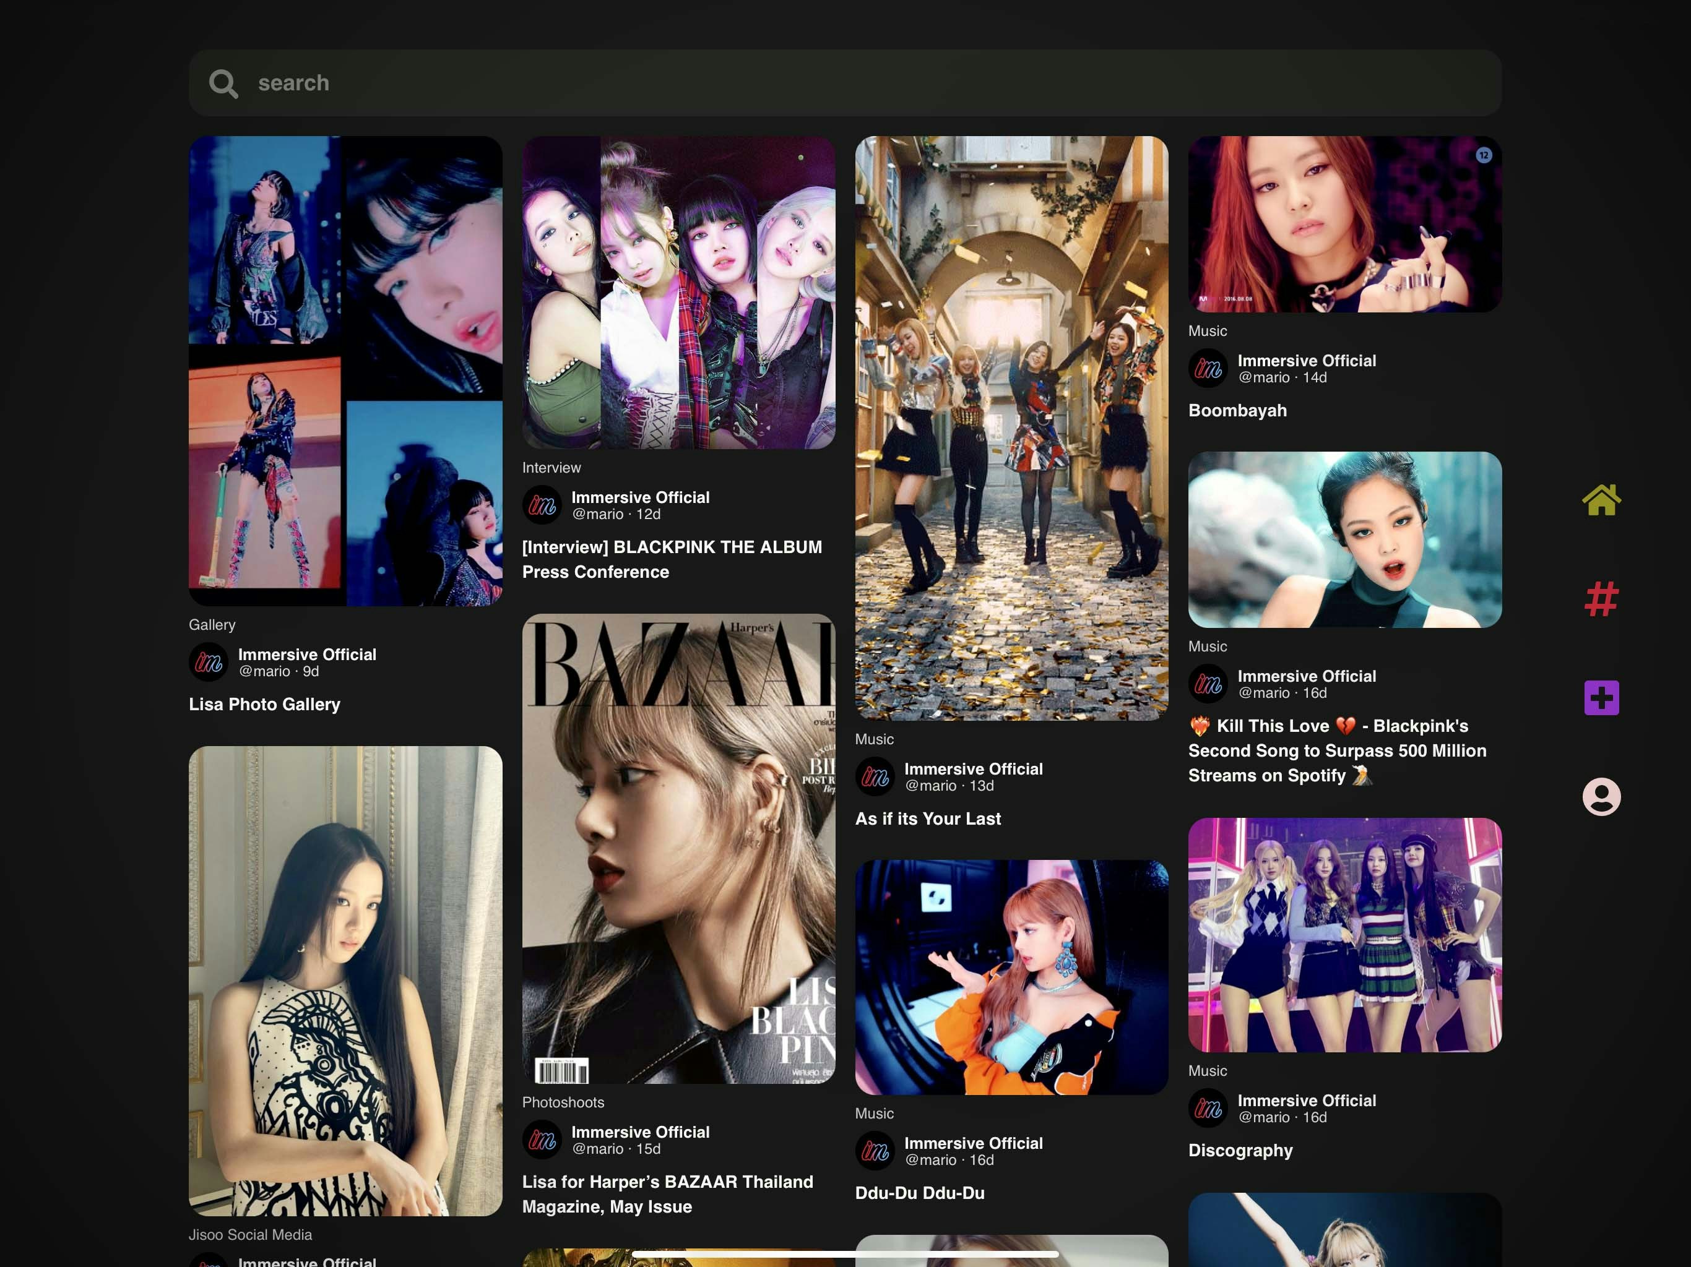Open the alley dancing music video image
This screenshot has width=1691, height=1267.
click(1011, 428)
